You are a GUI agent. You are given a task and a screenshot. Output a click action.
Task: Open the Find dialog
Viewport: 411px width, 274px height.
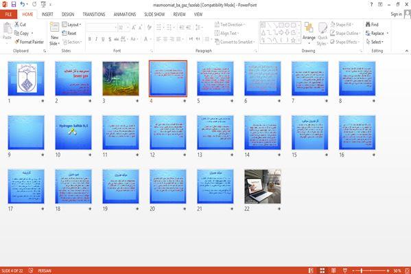pos(372,25)
